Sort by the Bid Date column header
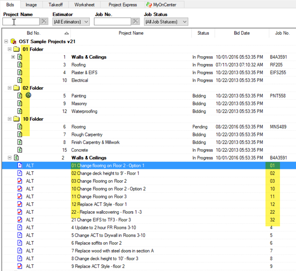 242,33
